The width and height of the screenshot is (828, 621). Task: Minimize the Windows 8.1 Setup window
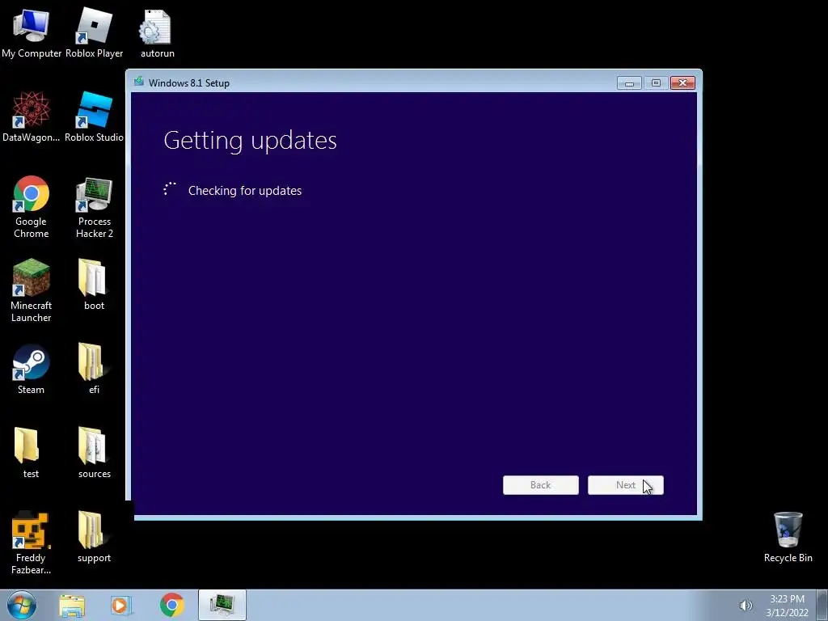coord(629,83)
